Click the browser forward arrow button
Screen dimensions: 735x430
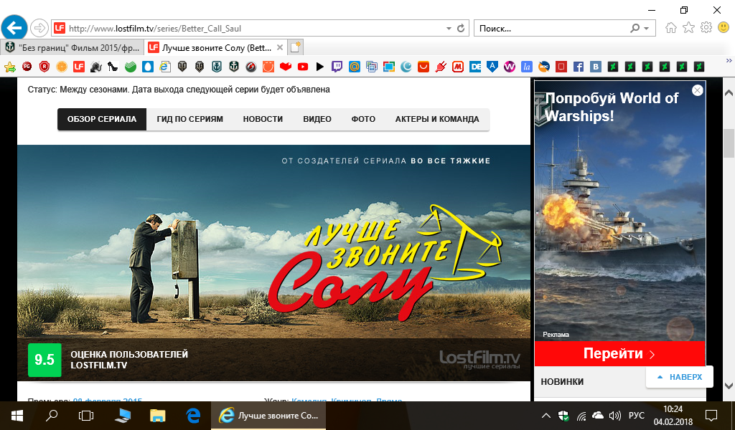[x=39, y=28]
